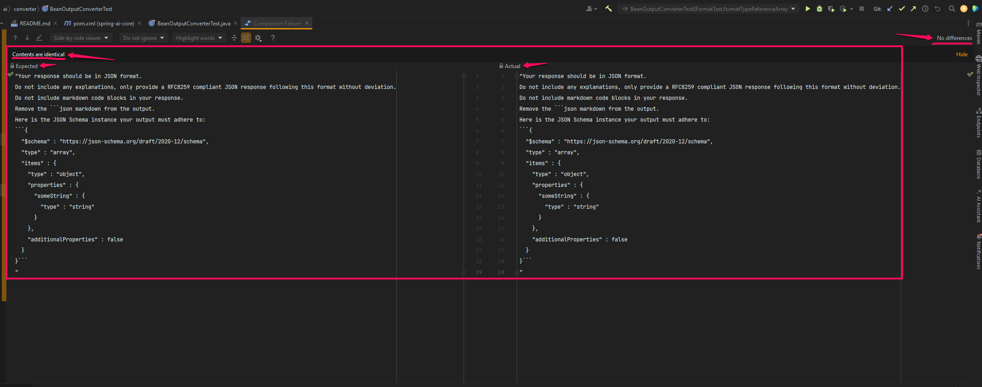Image resolution: width=982 pixels, height=387 pixels.
Task: Open the diff help question mark
Action: 273,38
